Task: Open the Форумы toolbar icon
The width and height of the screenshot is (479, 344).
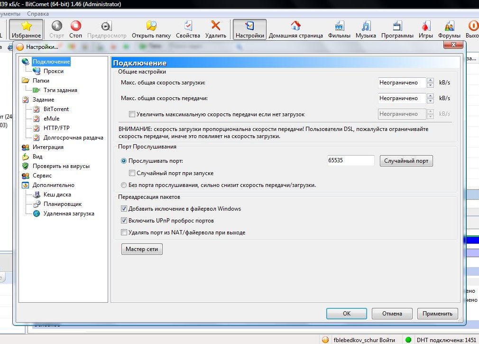Action: 450,26
